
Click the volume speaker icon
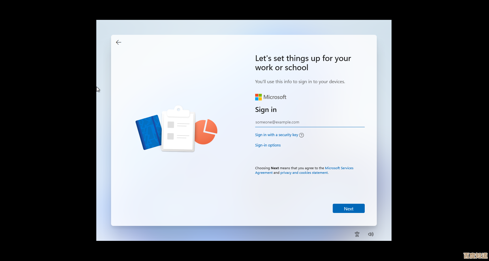tap(371, 234)
